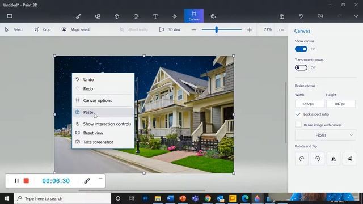Image resolution: width=363 pixels, height=204 pixels.
Task: Click the 73% zoom value
Action: (x=267, y=29)
